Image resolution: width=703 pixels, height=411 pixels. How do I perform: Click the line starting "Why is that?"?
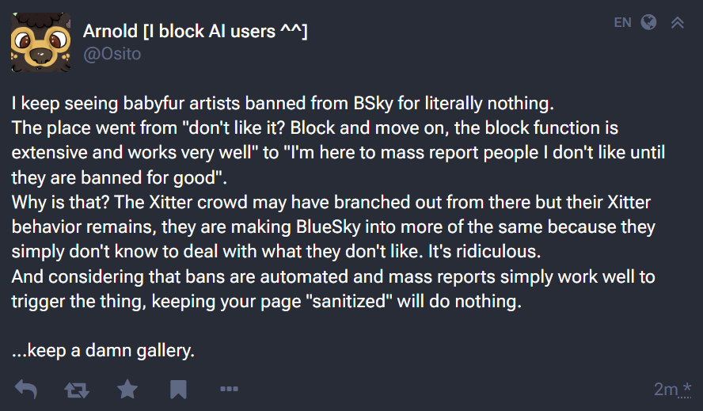pyautogui.click(x=331, y=202)
